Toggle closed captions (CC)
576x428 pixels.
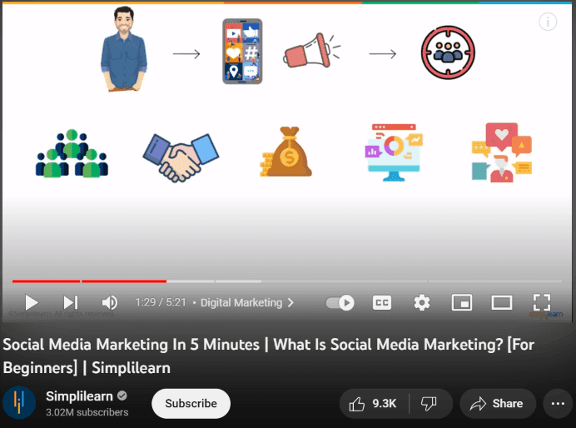pyautogui.click(x=382, y=302)
